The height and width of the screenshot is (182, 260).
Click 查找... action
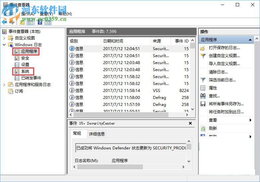(x=214, y=96)
